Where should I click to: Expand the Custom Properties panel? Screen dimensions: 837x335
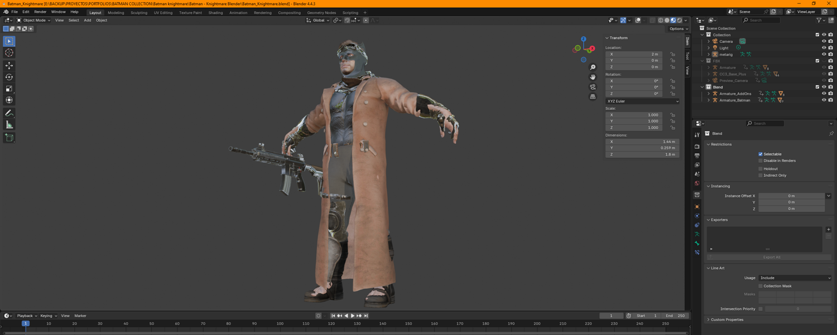click(727, 320)
